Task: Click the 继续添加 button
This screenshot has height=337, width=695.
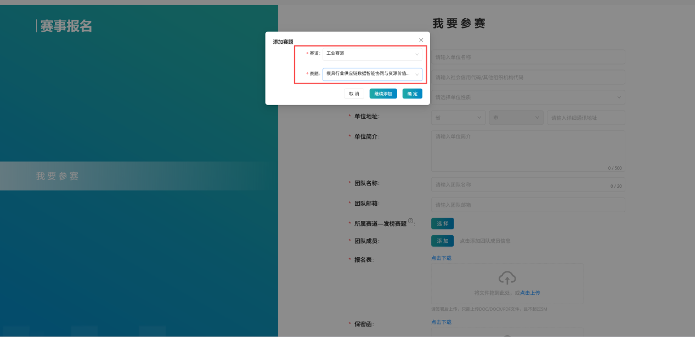Action: tap(383, 94)
